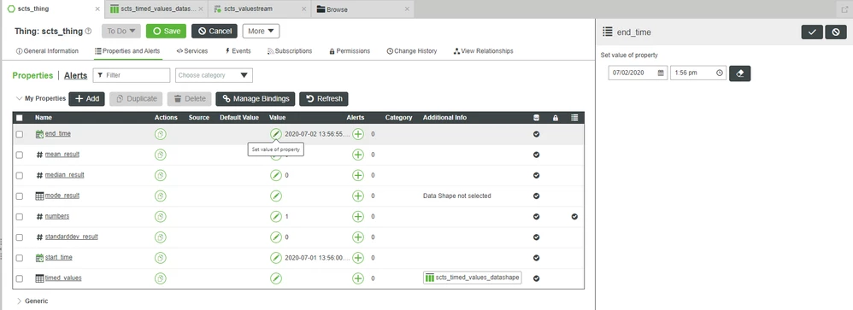Open the General Information tab
853x310 pixels.
pyautogui.click(x=47, y=51)
